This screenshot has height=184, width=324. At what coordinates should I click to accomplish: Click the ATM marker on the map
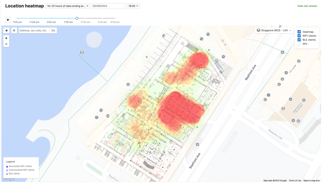108,116
